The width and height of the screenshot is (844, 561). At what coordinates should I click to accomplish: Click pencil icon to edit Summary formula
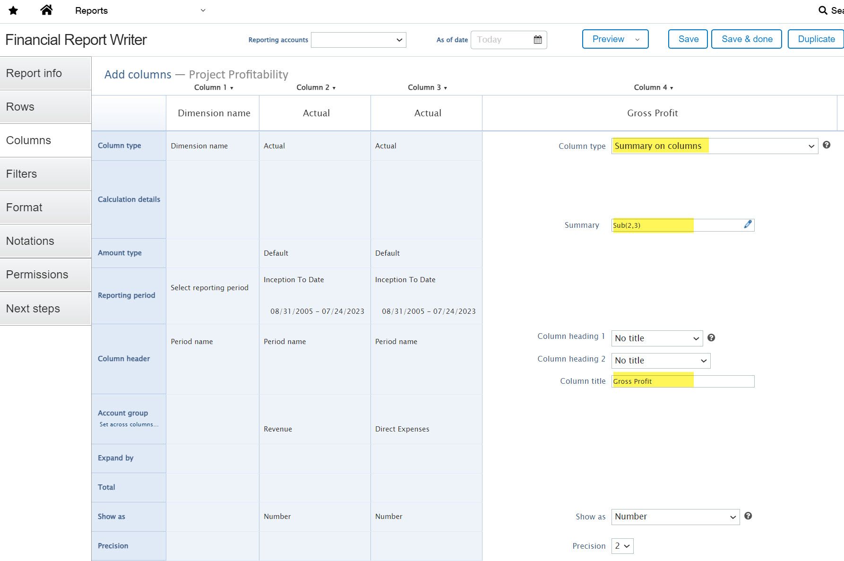[x=748, y=224]
